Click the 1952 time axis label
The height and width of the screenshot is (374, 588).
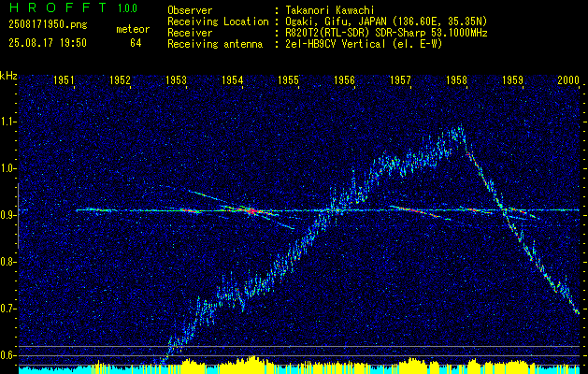click(120, 79)
